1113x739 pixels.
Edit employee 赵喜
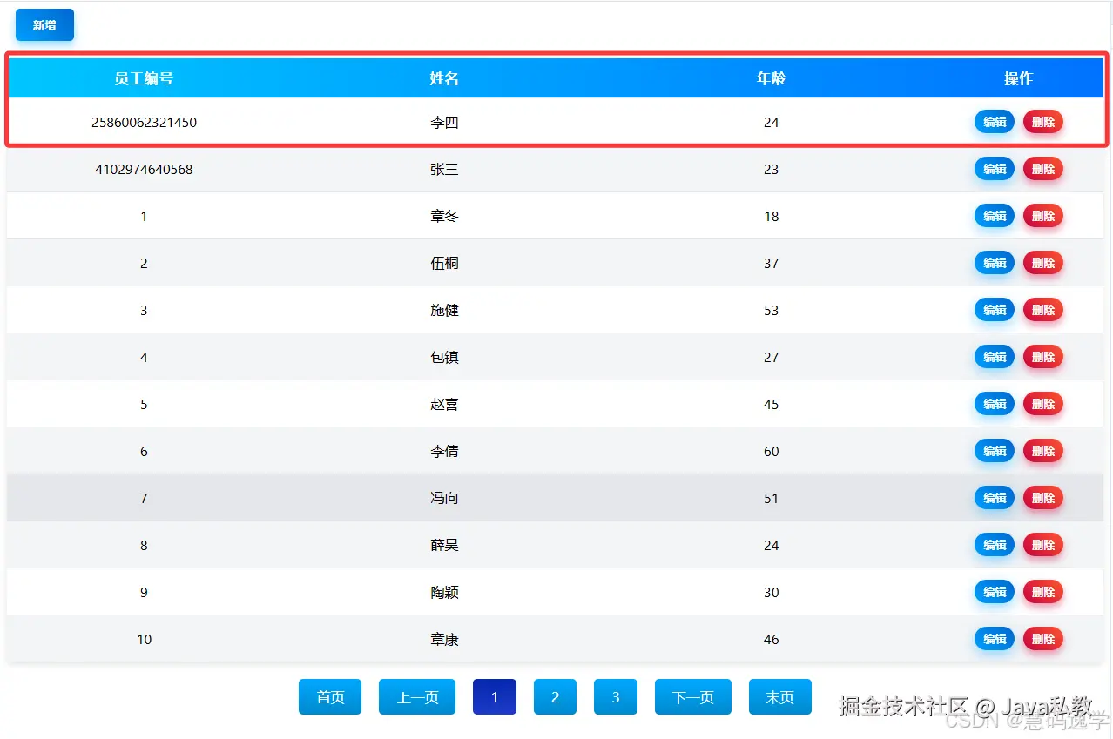coord(995,404)
